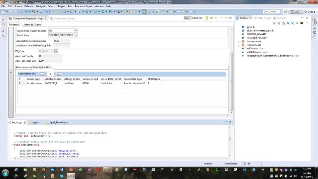Expand the first (anonymous) outline node
Viewport: 318px width, 179px height.
(x=239, y=41)
